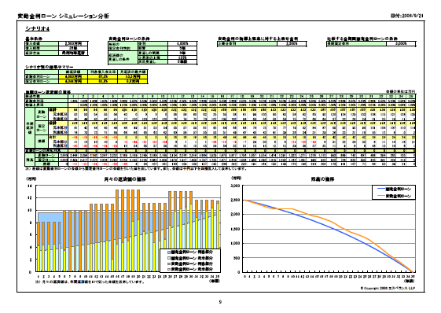
Task: Click the orange variable-rate line legend entry
Action: [x=395, y=196]
